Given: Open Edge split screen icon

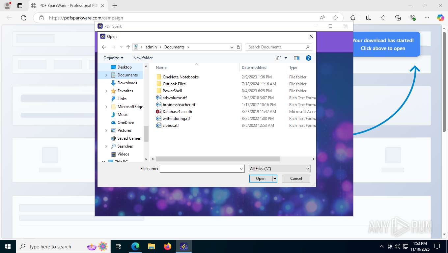Looking at the screenshot, I should [x=369, y=18].
